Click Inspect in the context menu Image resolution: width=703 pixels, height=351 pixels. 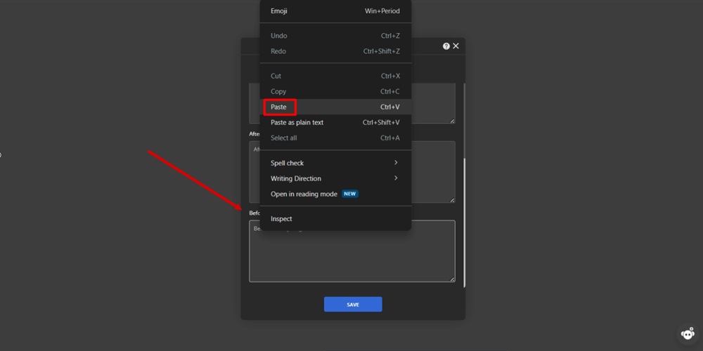pos(335,219)
